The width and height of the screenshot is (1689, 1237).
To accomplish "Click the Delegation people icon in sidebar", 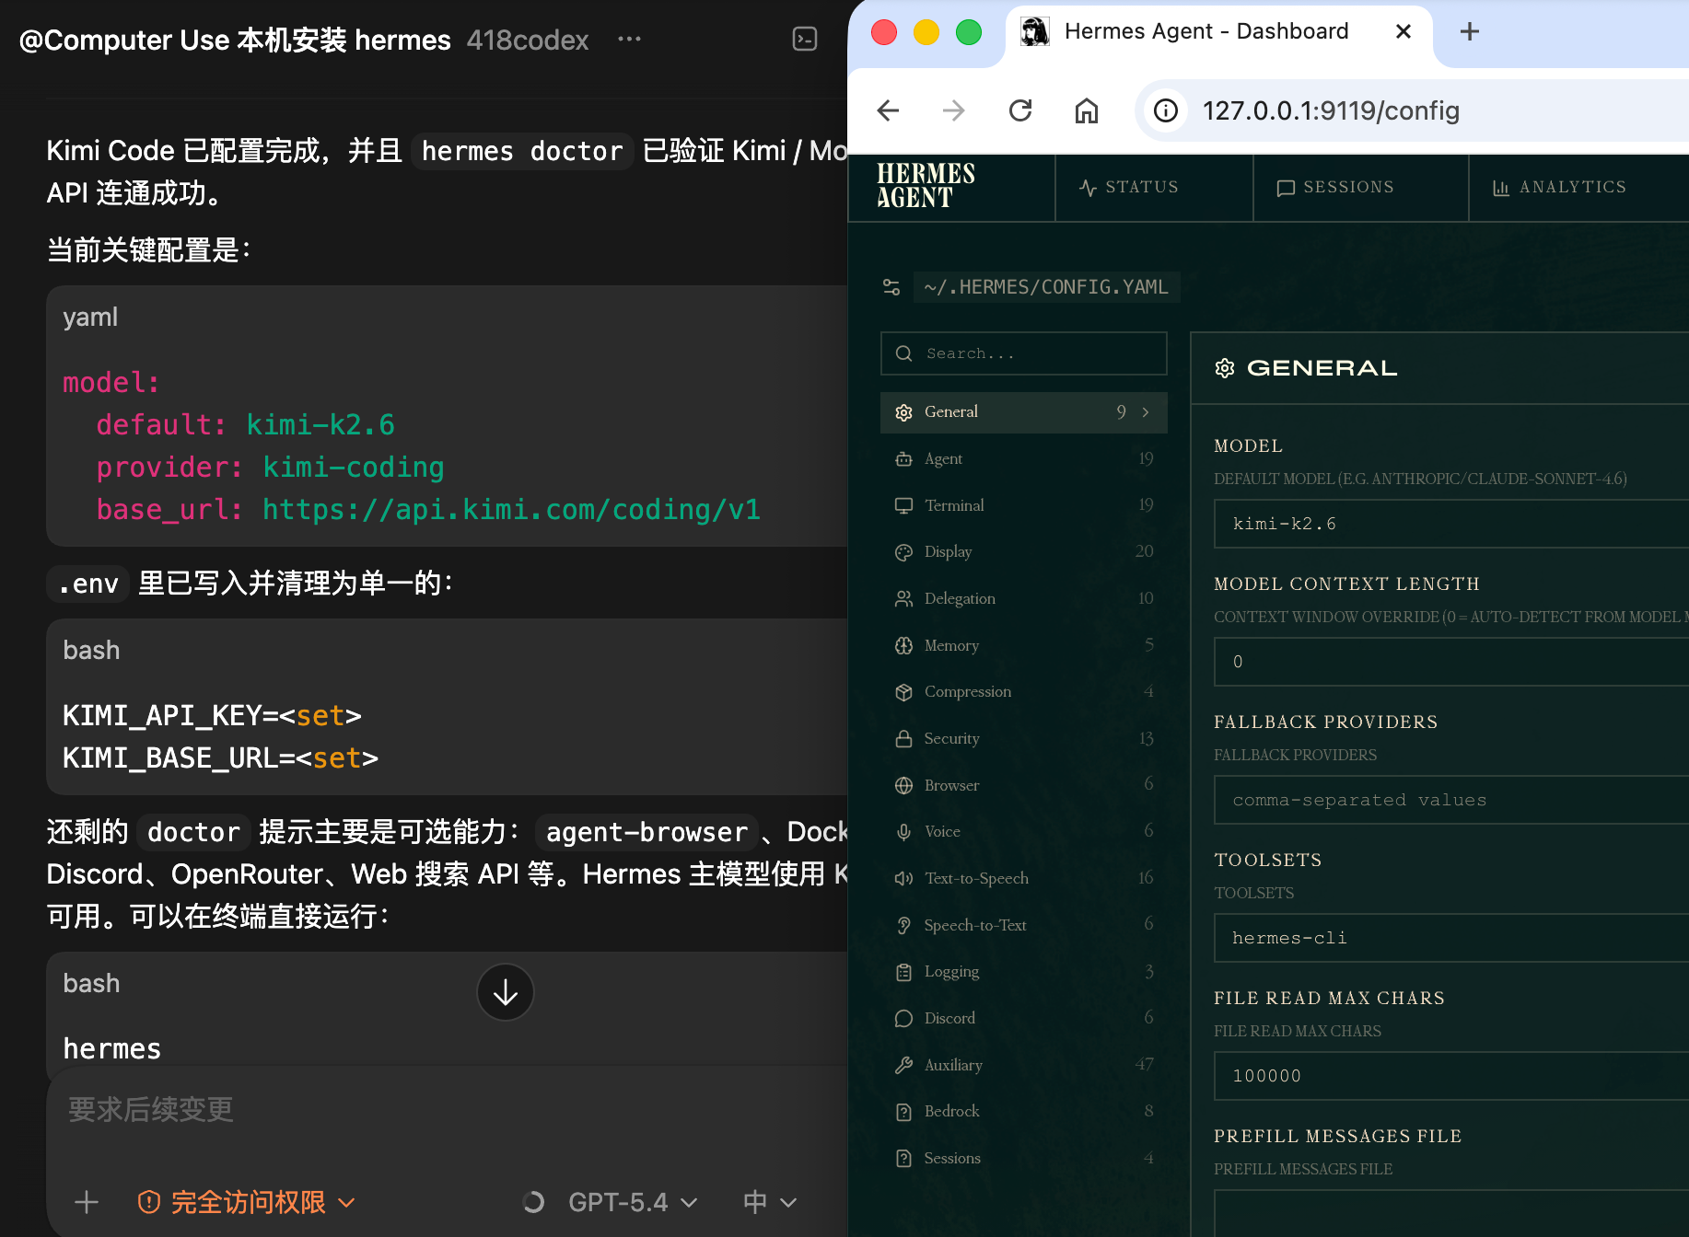I will (x=903, y=598).
